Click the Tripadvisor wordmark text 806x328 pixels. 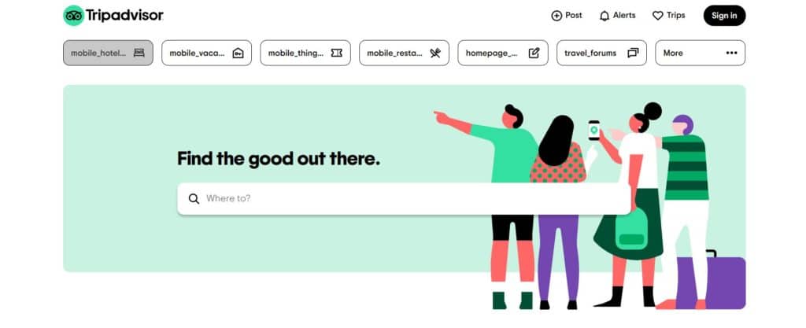click(124, 16)
